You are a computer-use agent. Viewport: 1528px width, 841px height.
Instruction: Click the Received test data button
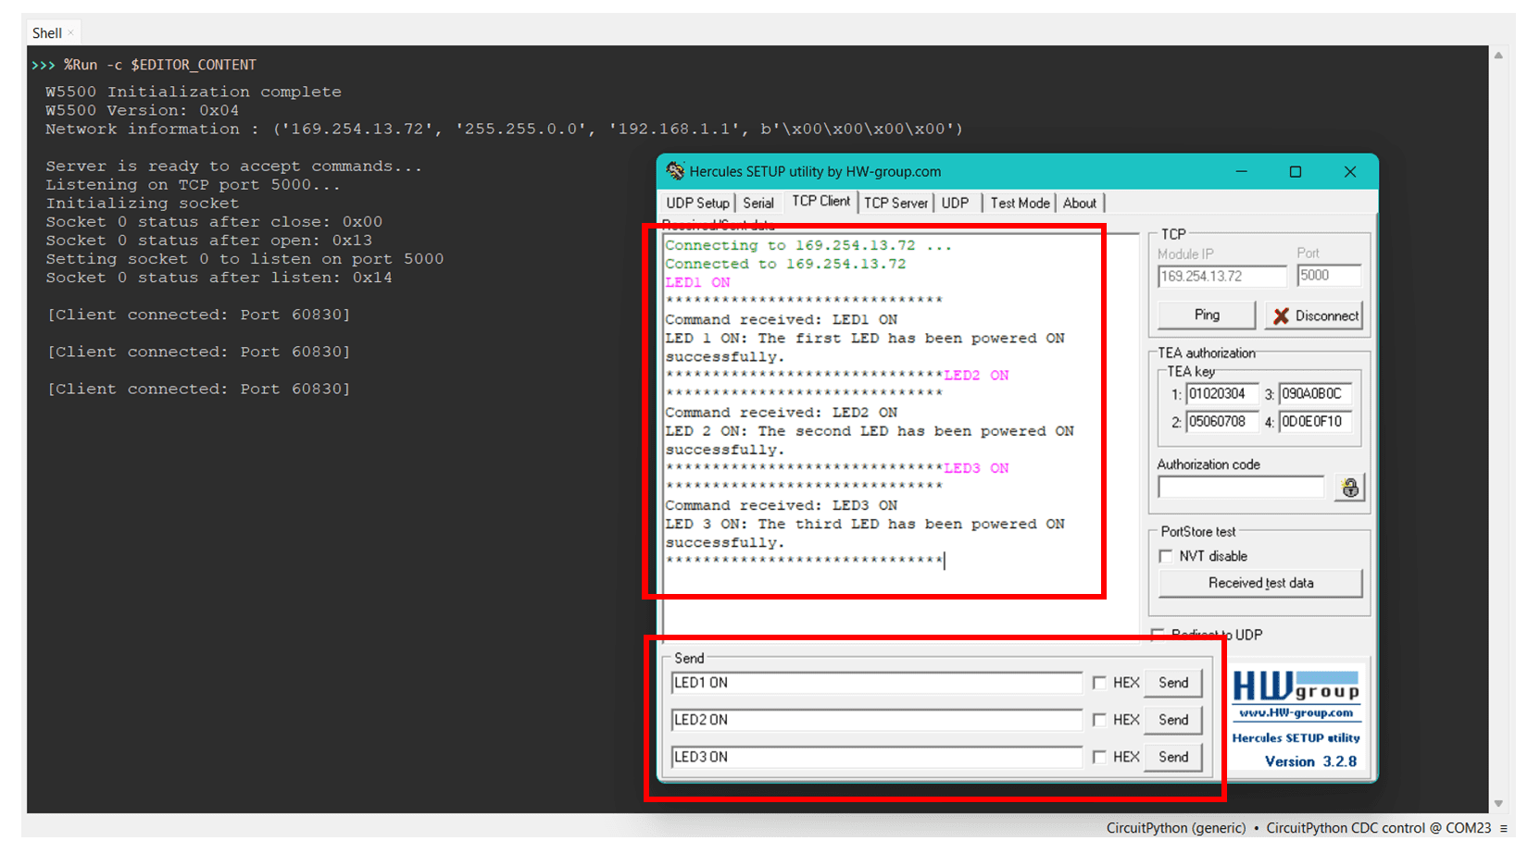click(1259, 583)
